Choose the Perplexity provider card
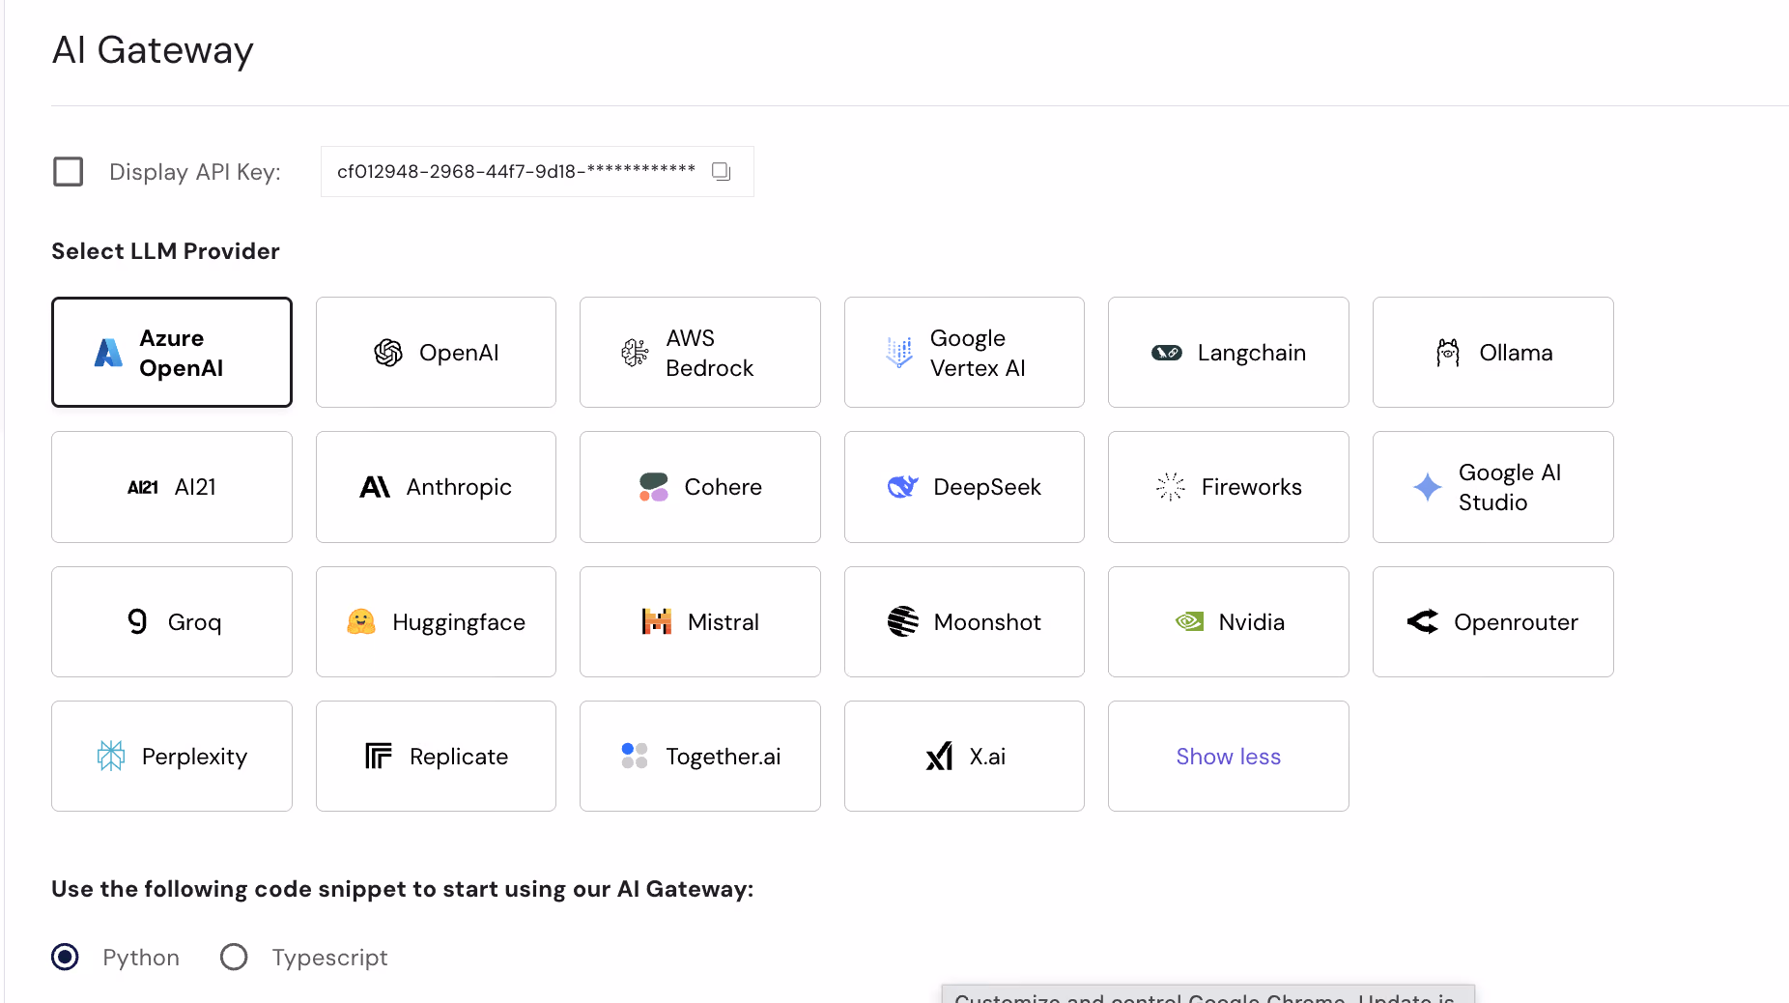The image size is (1789, 1003). pos(172,756)
